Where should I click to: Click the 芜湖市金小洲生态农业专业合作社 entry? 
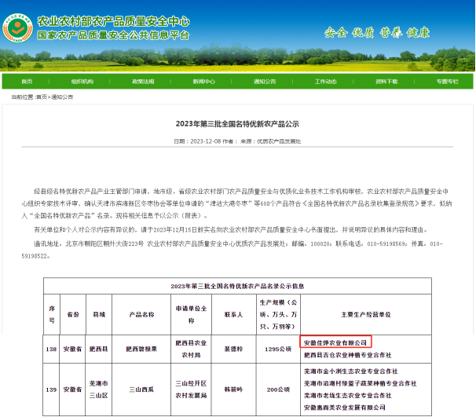pyautogui.click(x=350, y=371)
